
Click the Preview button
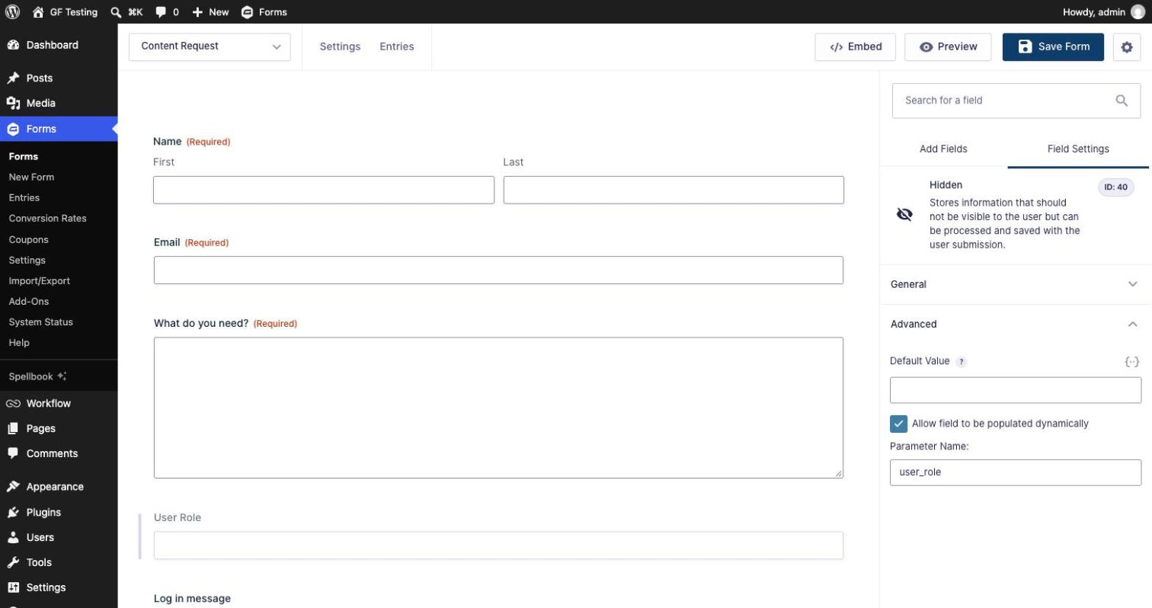pos(948,46)
